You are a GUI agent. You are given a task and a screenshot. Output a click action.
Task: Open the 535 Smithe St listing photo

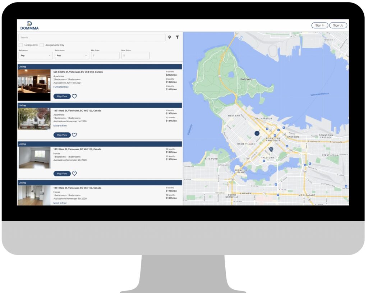(34, 85)
